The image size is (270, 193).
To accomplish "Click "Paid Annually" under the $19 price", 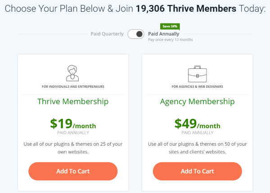I will [73, 133].
